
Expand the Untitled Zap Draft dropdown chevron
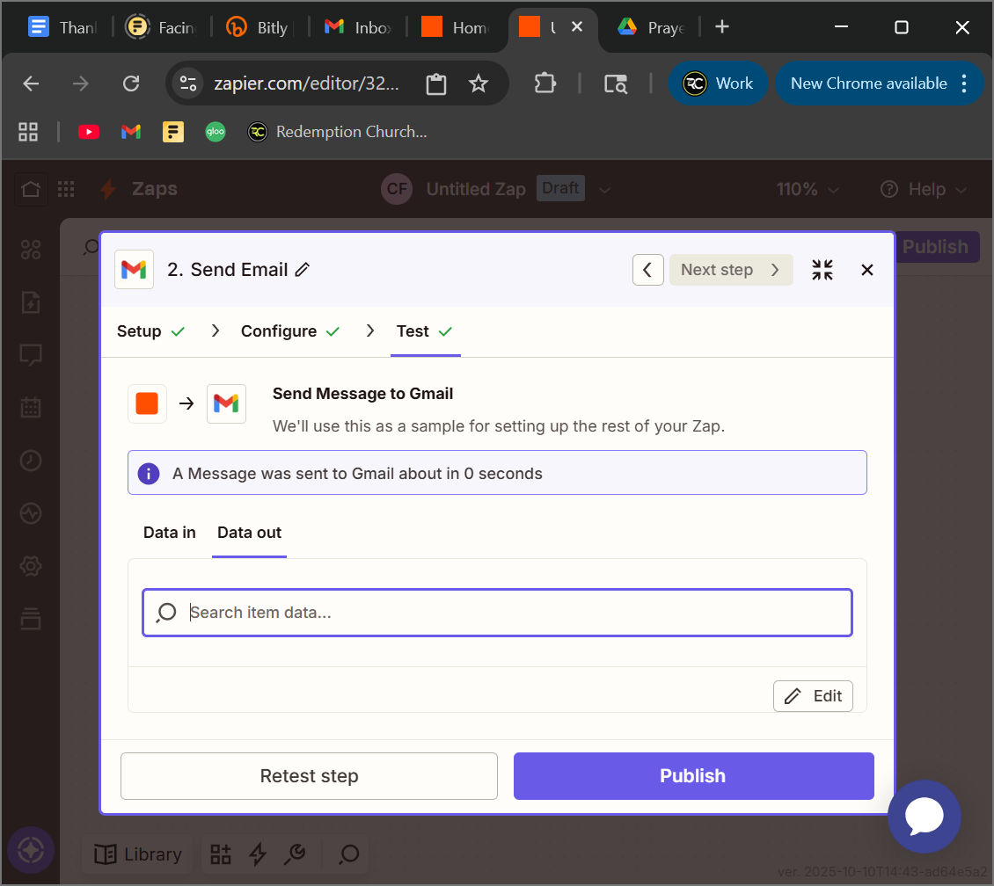604,190
